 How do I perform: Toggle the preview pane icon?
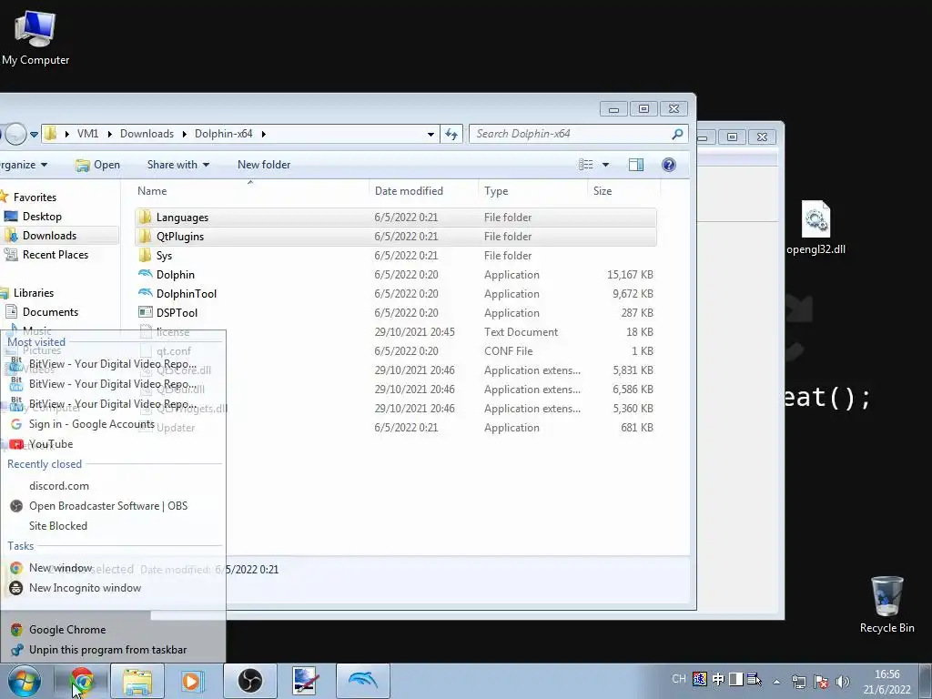tap(636, 165)
